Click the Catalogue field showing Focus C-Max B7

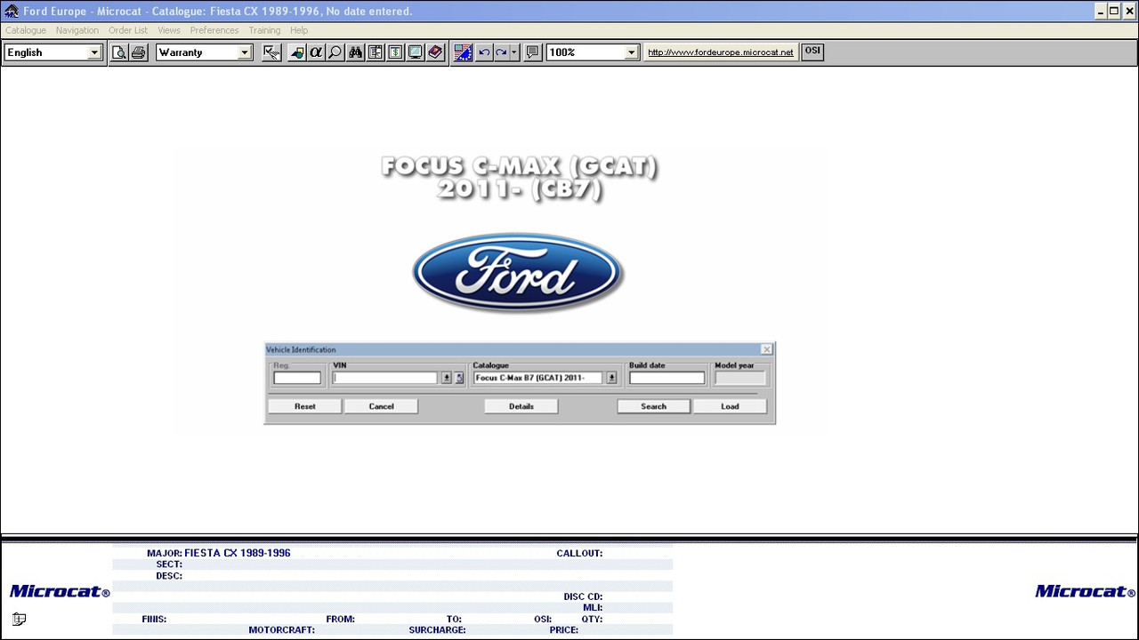coord(537,378)
